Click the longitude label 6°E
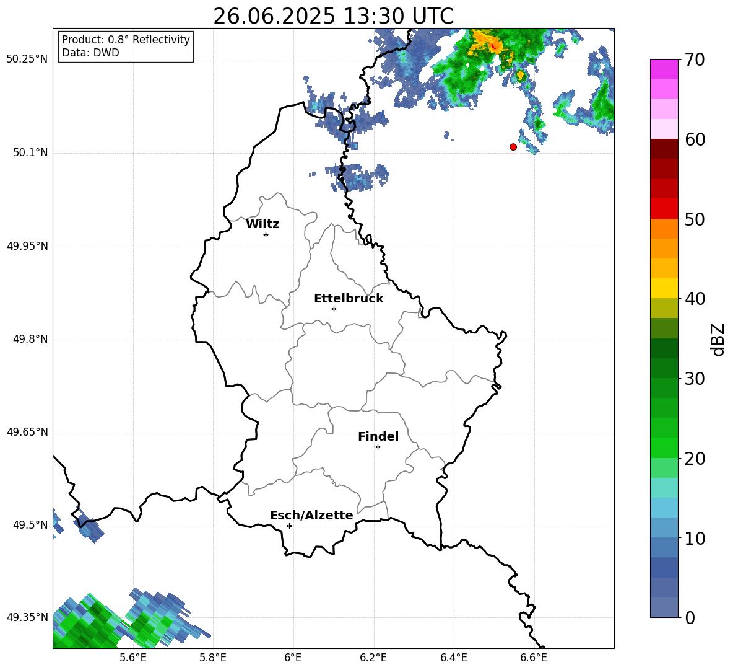Image resolution: width=733 pixels, height=670 pixels. [x=293, y=658]
